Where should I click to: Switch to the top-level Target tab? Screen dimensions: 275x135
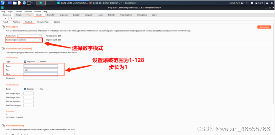(x=19, y=15)
